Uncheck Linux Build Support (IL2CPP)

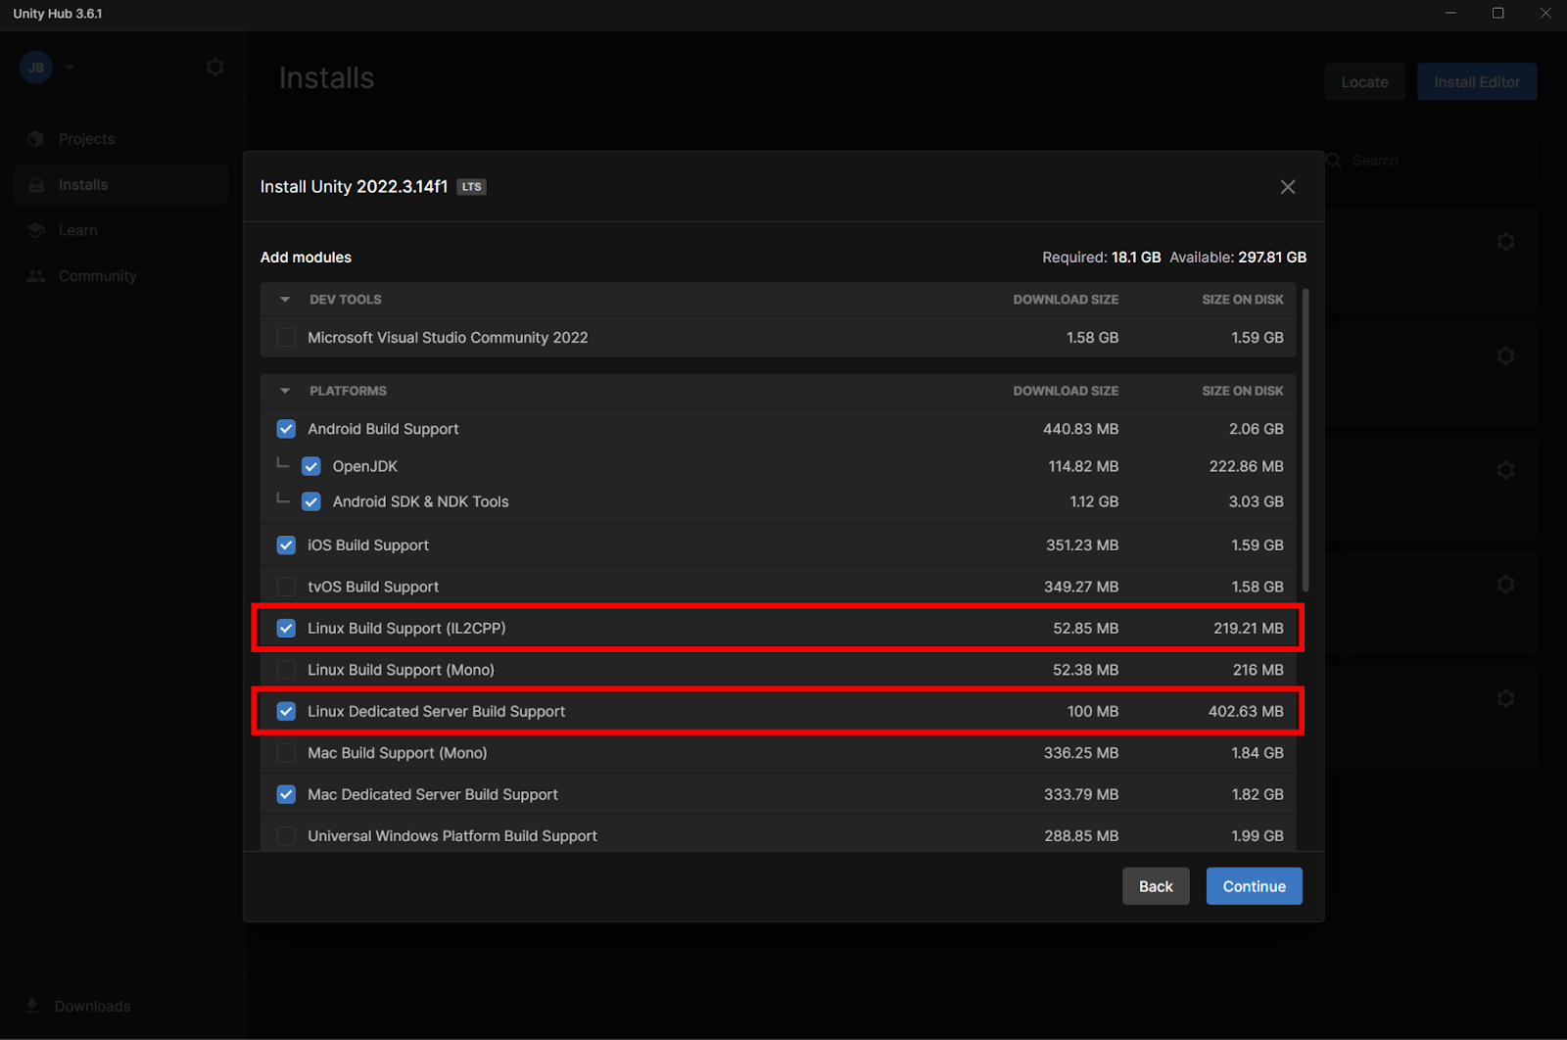[x=286, y=629]
